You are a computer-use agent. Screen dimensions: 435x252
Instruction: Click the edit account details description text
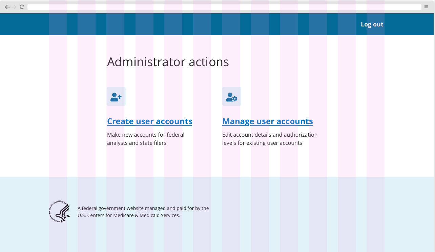(x=270, y=138)
